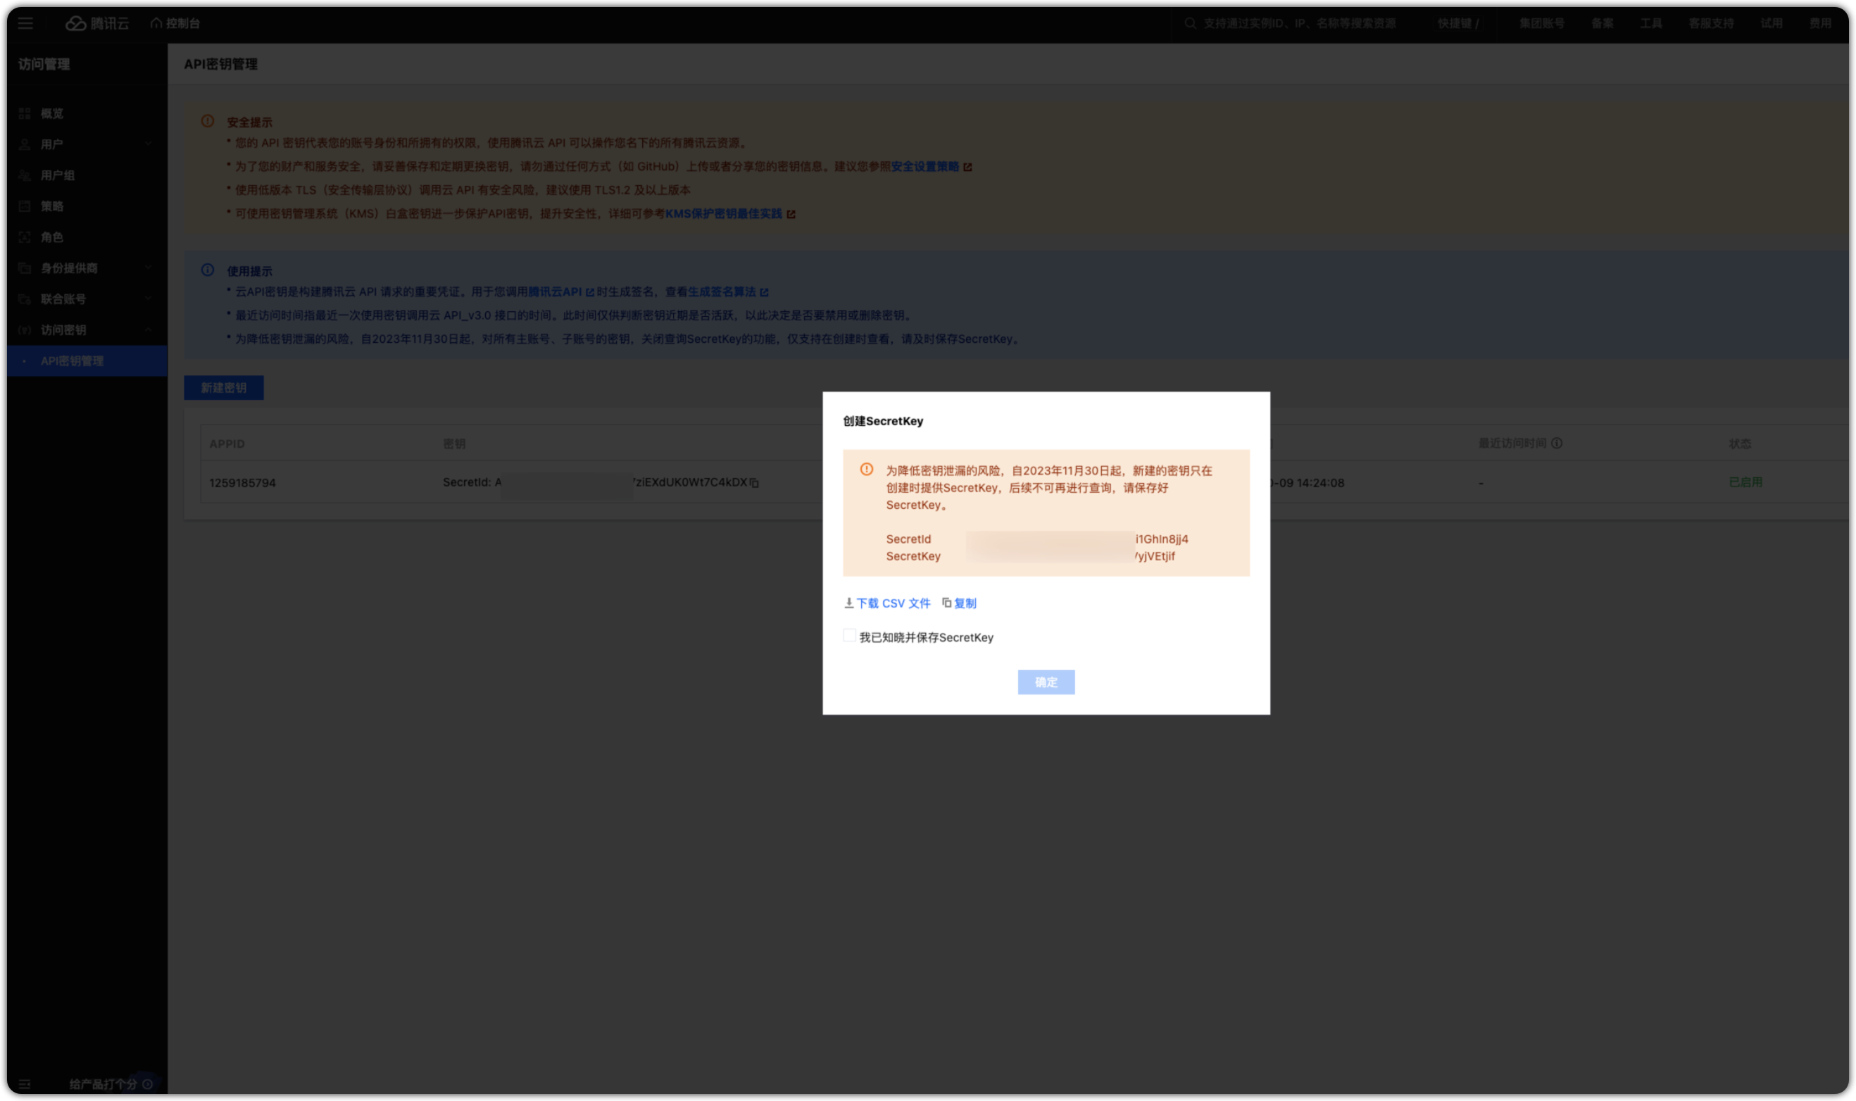Select the 角色 sidebar icon
This screenshot has width=1856, height=1101.
click(25, 237)
